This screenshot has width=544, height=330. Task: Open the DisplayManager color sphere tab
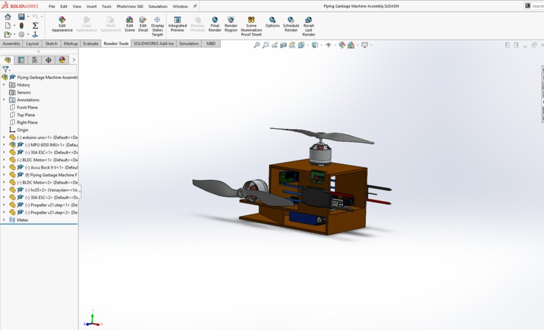pyautogui.click(x=61, y=60)
